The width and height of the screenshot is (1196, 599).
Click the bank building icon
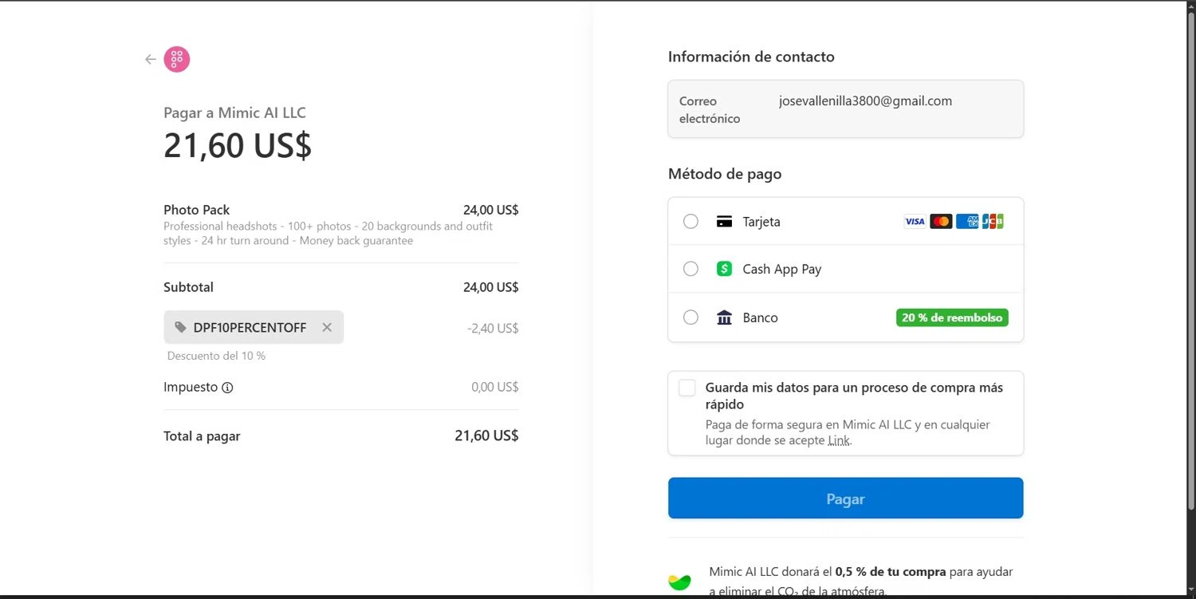(x=724, y=318)
